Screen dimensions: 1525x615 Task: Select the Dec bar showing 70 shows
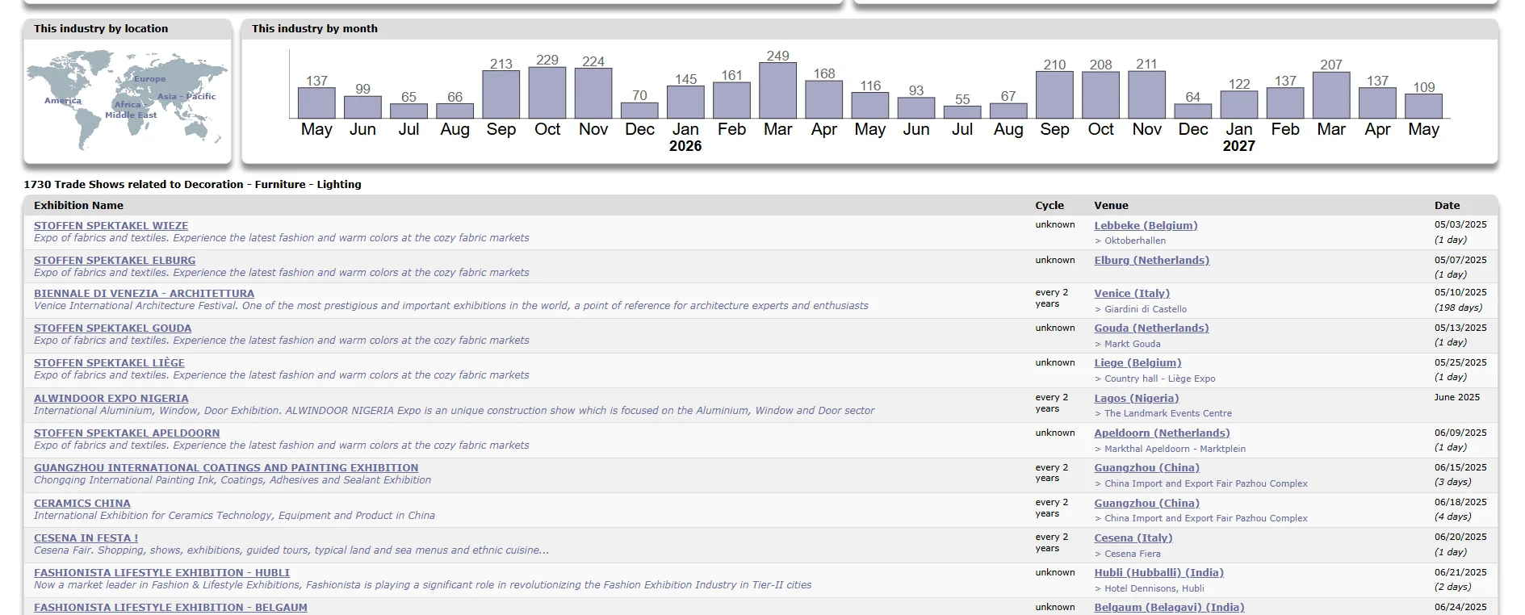pos(639,111)
